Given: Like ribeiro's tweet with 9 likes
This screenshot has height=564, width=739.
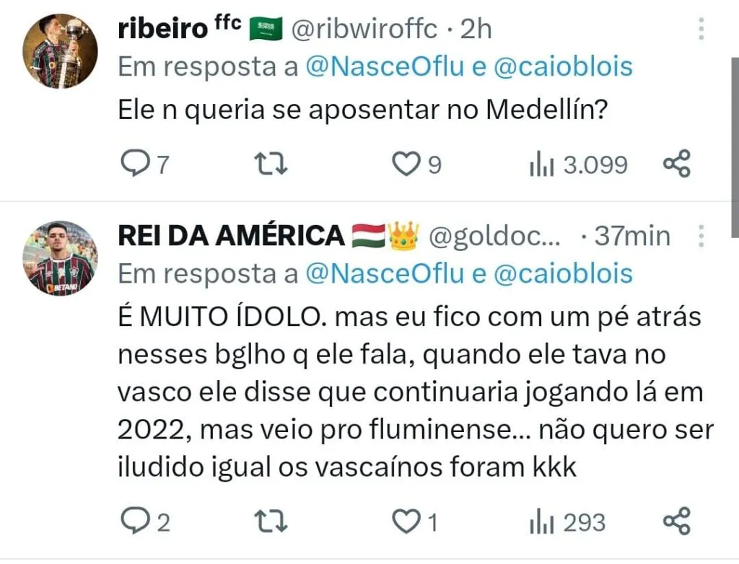Looking at the screenshot, I should (x=406, y=165).
